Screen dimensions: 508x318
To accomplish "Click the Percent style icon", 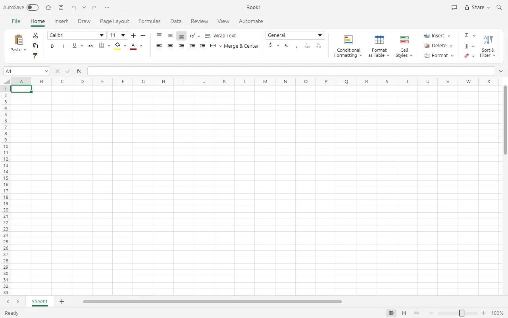I will click(286, 46).
